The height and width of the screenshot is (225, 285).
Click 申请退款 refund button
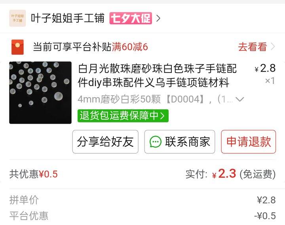coord(249,142)
